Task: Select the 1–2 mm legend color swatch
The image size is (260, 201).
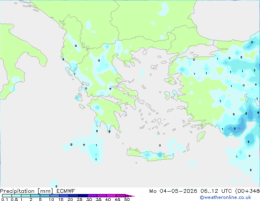Action: click(26, 196)
